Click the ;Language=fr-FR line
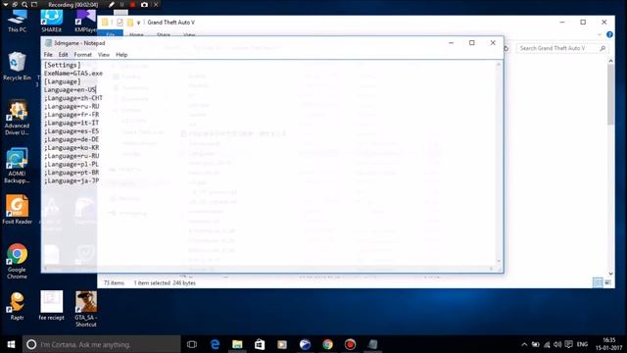627x353 pixels. click(72, 115)
